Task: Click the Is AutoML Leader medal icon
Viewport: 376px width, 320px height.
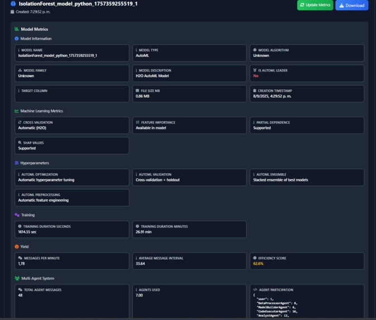Action: click(x=255, y=70)
